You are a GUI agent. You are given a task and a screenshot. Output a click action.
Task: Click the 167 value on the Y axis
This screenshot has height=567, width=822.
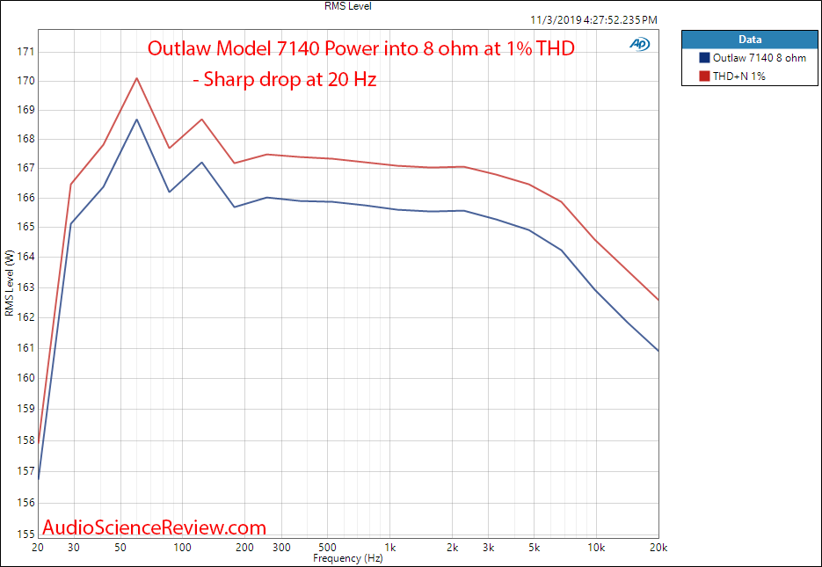tap(26, 168)
